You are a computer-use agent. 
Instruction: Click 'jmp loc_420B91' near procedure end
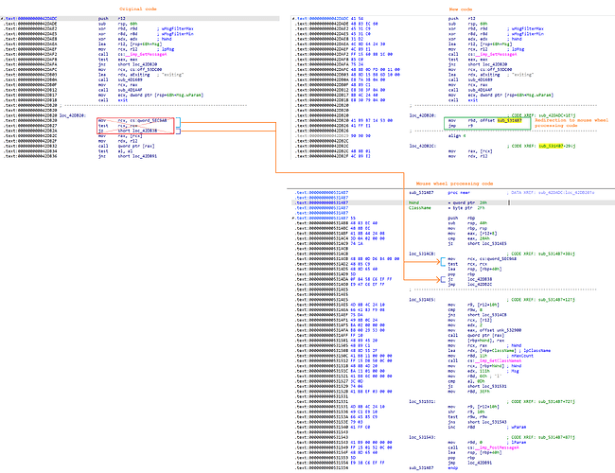click(x=470, y=463)
